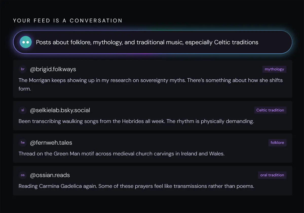Click the "sl" avatar for selkielab
304x213 pixels.
pos(23,110)
